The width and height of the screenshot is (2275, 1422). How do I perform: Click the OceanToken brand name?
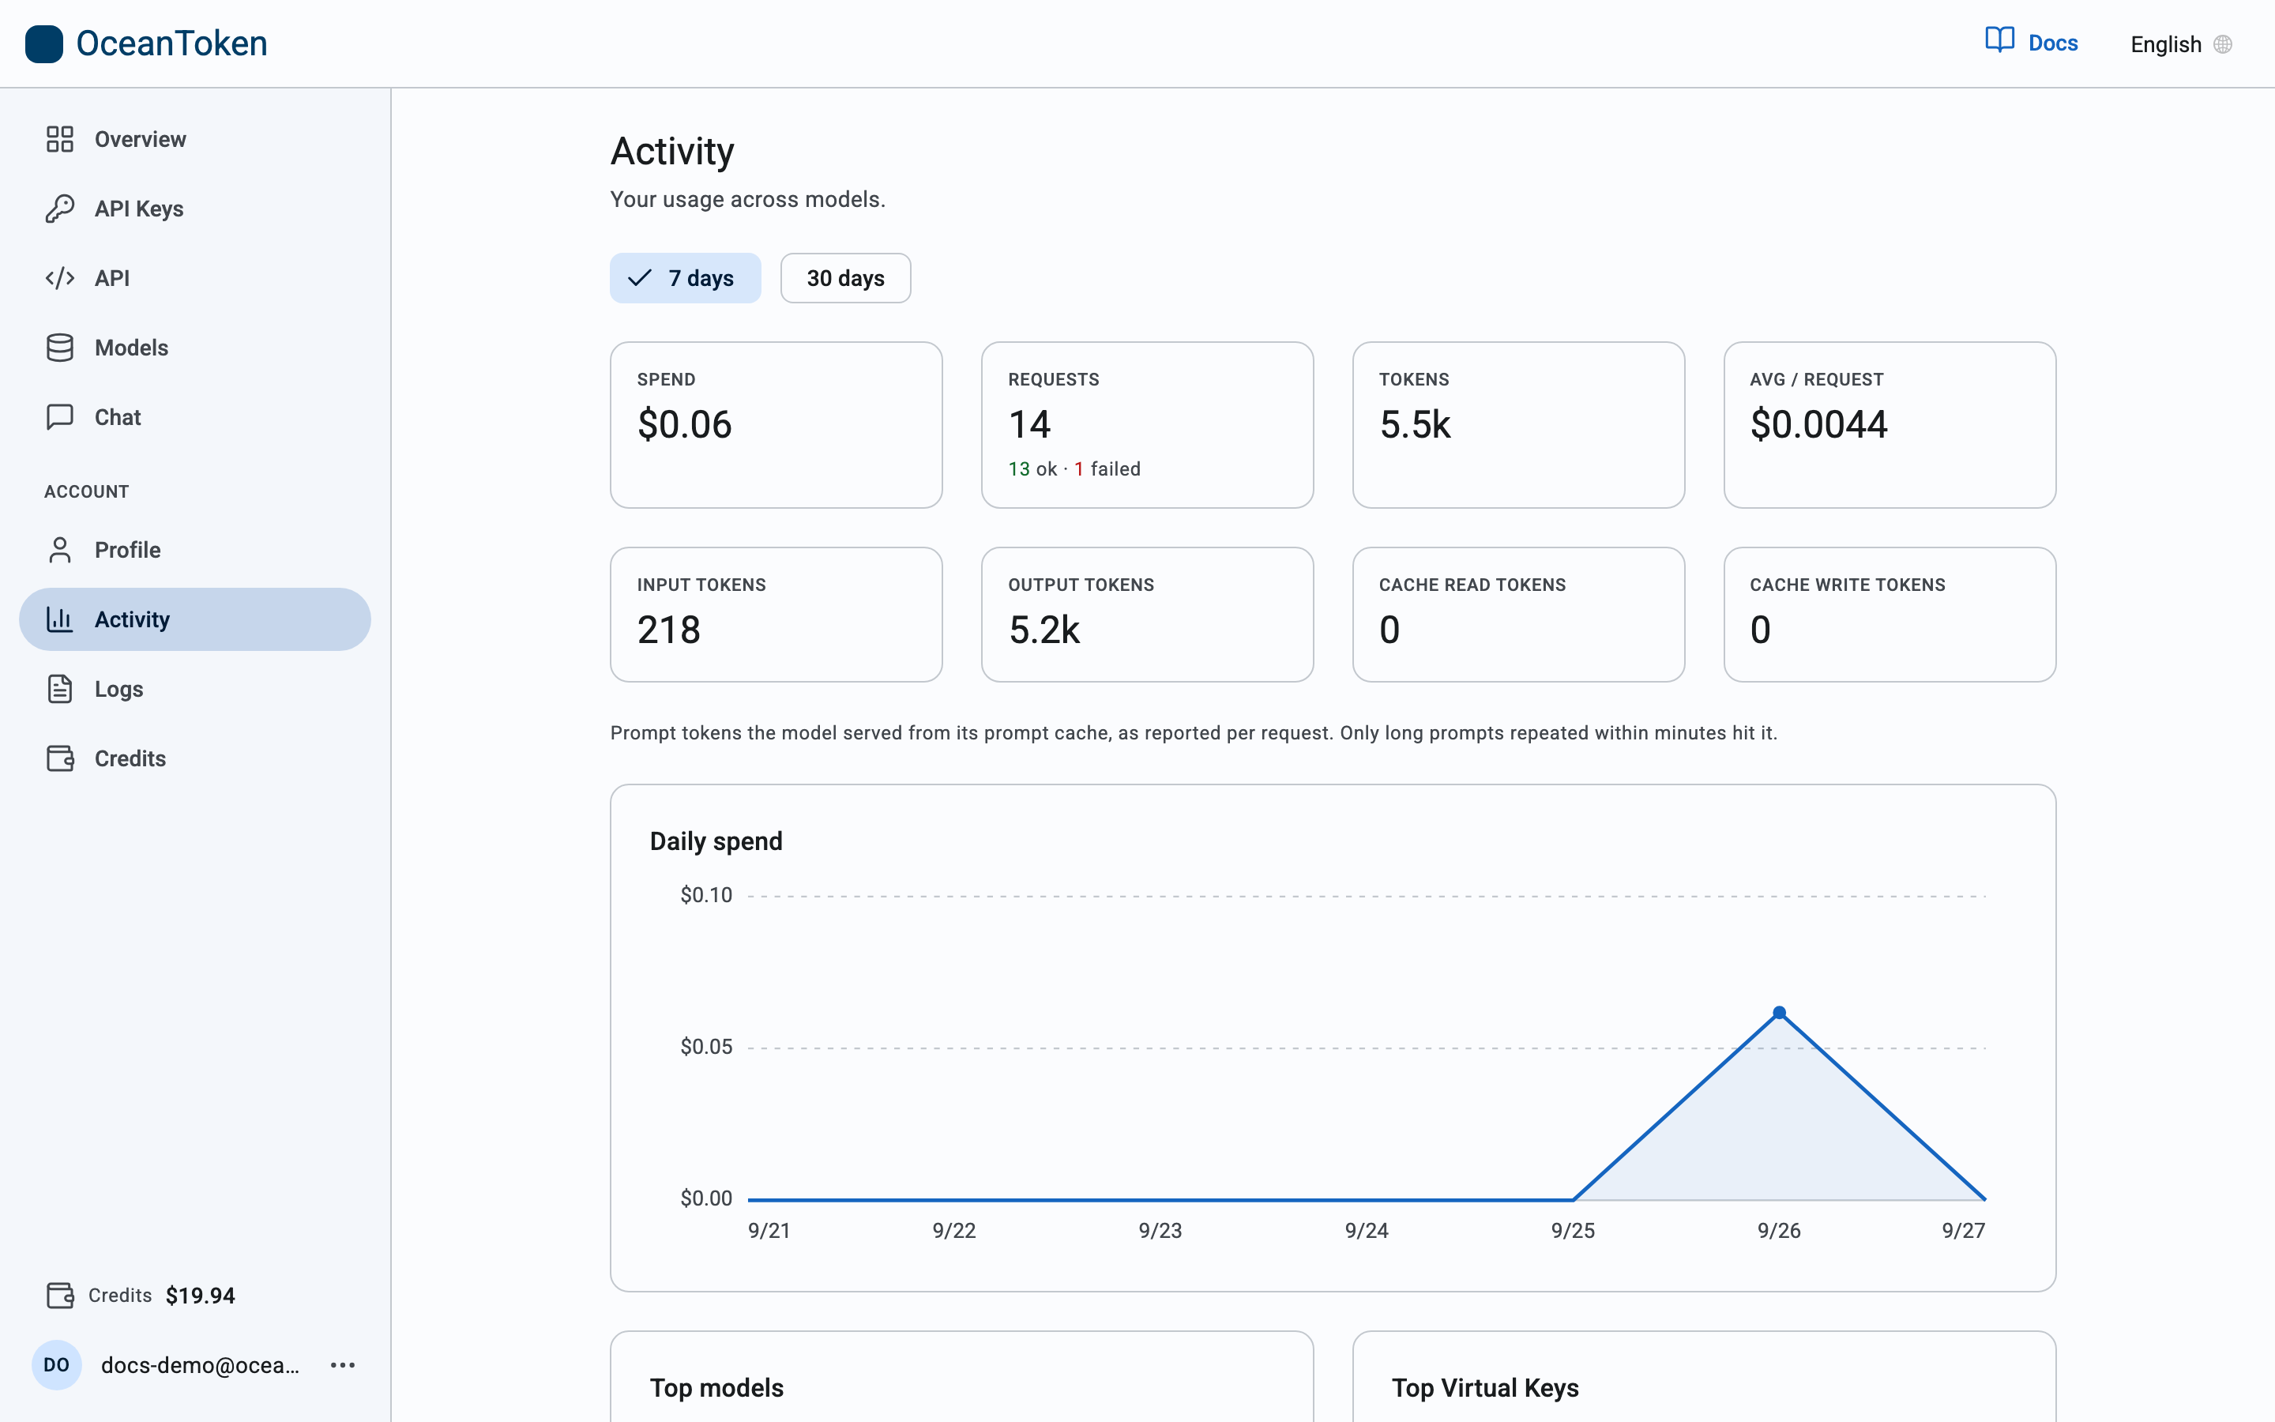[x=171, y=43]
